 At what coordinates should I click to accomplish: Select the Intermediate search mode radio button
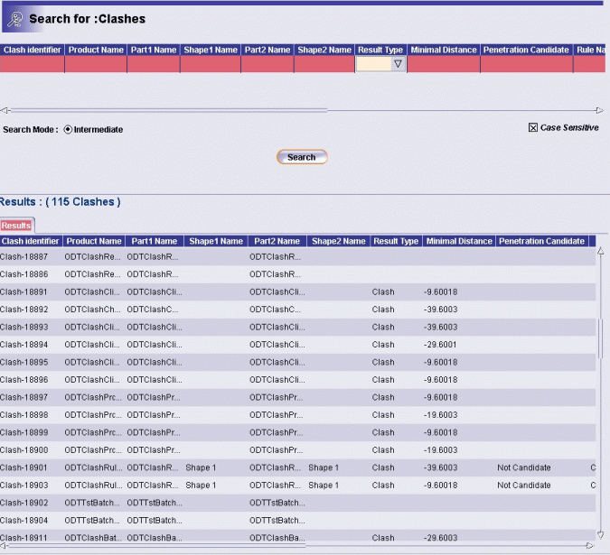pos(68,130)
